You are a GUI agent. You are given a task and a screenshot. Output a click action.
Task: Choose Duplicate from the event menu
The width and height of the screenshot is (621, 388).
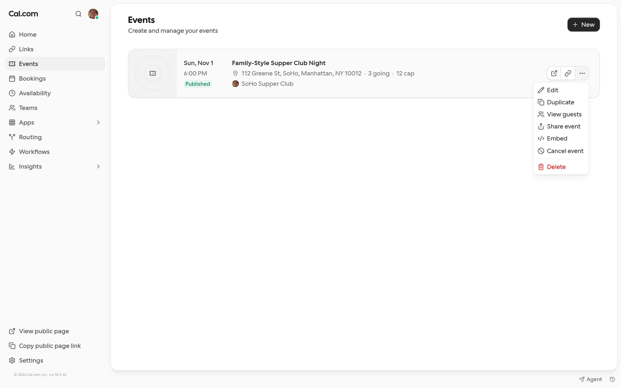[561, 102]
